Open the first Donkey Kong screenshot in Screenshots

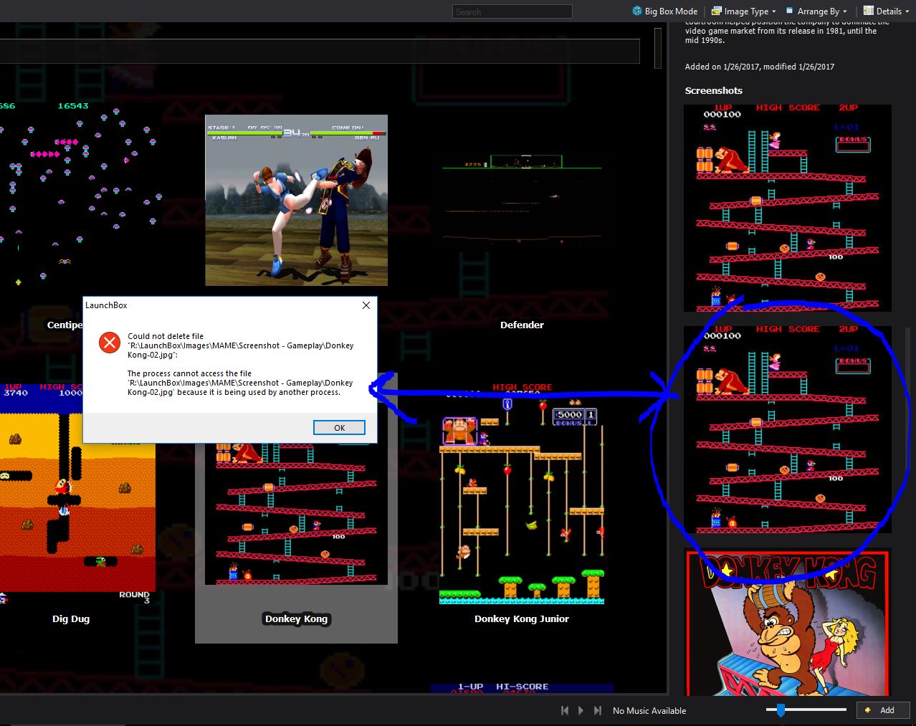tap(788, 208)
